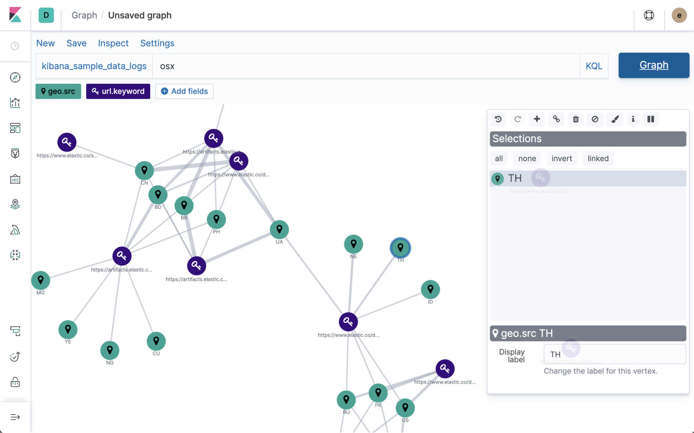This screenshot has width=694, height=433.
Task: Click the Graph search button
Action: tap(653, 65)
